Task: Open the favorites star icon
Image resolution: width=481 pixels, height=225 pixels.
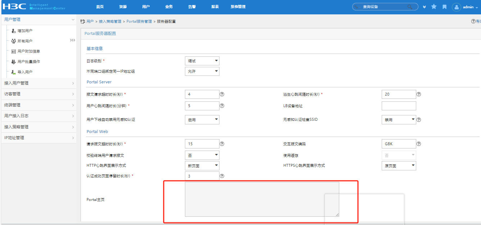Action: point(434,7)
